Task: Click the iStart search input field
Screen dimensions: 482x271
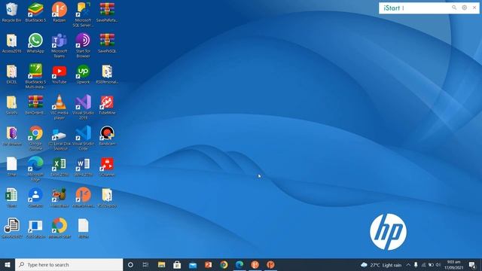Action: (416, 8)
